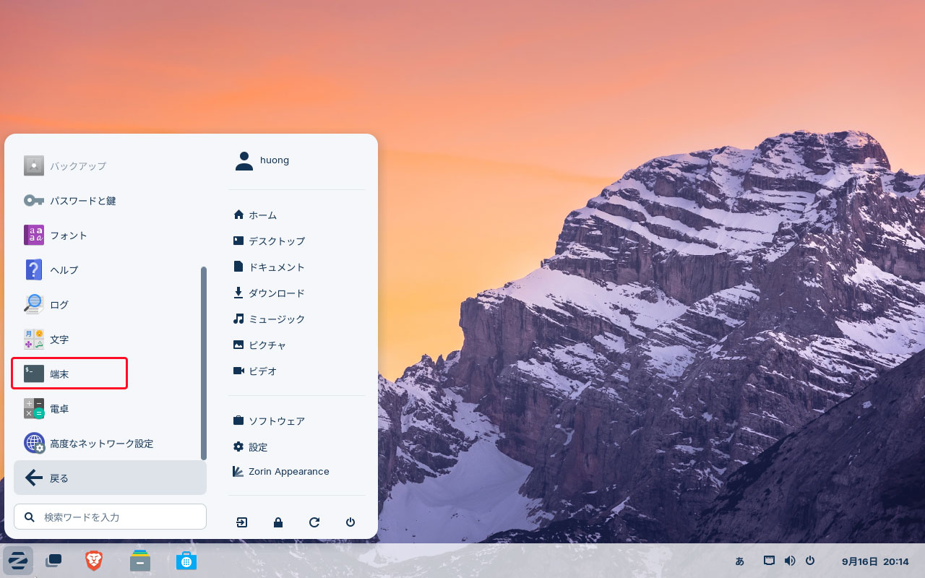Click the 検索ワードを入力 search field

click(110, 517)
